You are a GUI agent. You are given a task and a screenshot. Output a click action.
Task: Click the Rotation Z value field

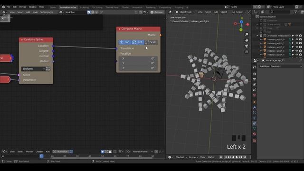coord(138,68)
